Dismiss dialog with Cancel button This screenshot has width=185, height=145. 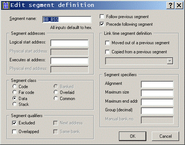[165, 136]
